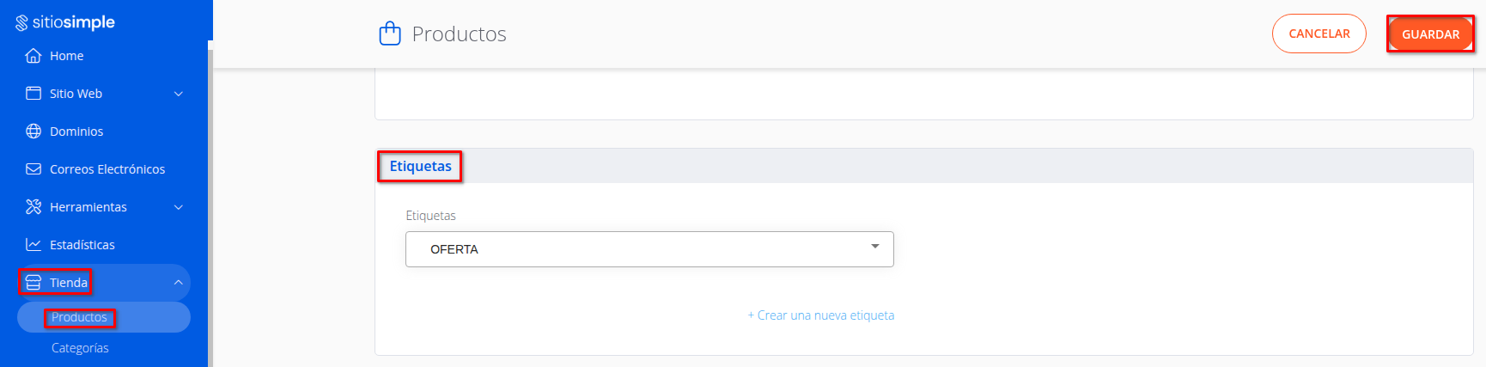Image resolution: width=1486 pixels, height=367 pixels.
Task: Click the Dominios globe icon
Action: [33, 131]
